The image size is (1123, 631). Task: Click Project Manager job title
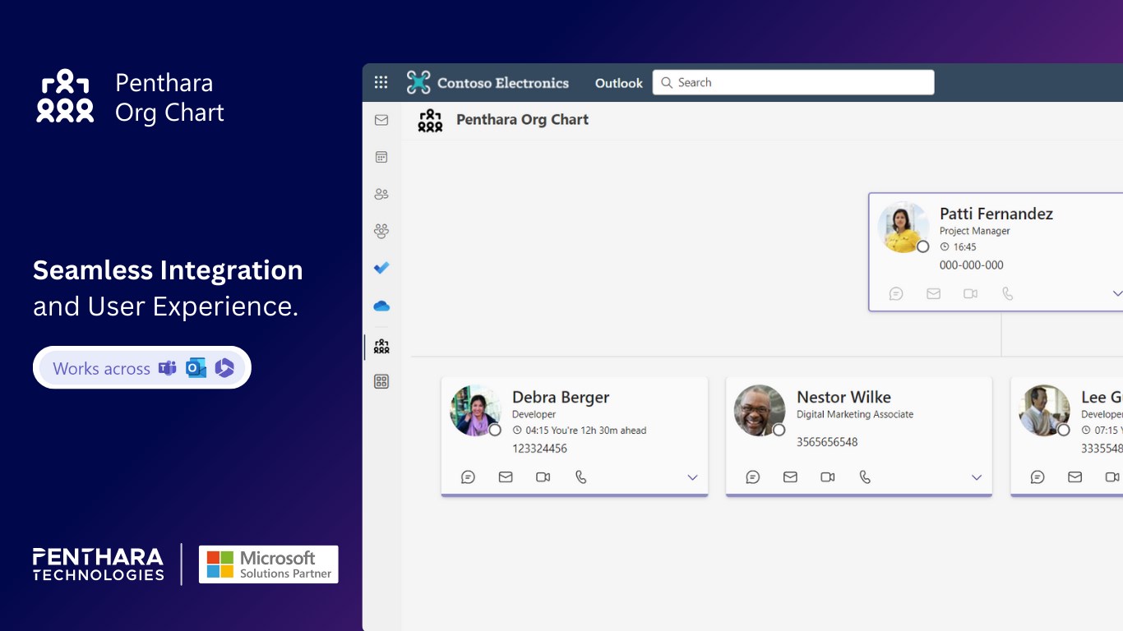point(975,231)
